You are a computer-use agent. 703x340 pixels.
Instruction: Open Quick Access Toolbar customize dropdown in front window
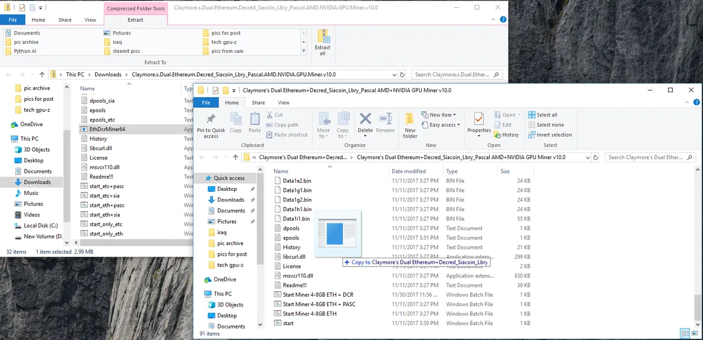coord(234,90)
